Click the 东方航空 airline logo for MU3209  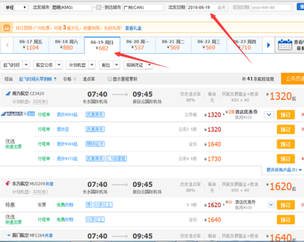(8, 183)
